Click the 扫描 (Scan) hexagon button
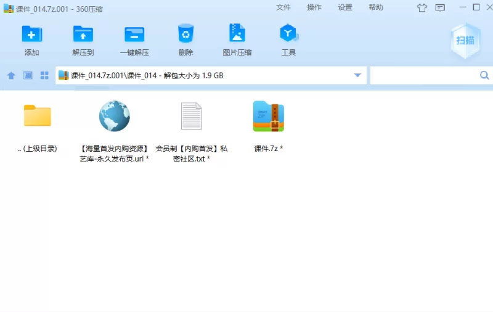Image resolution: width=493 pixels, height=312 pixels. [465, 41]
